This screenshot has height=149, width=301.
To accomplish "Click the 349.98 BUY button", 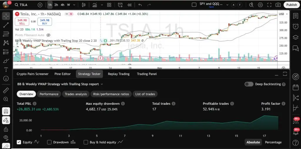I will [x=45, y=22].
